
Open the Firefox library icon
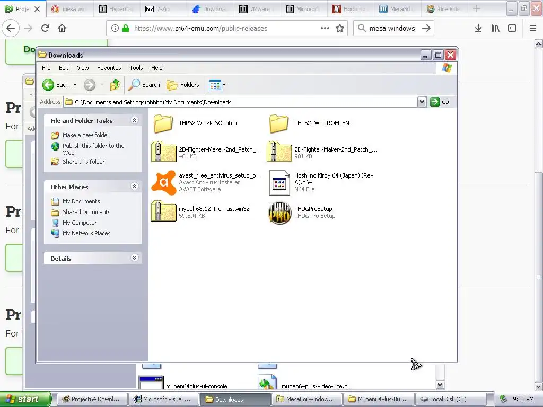click(495, 29)
